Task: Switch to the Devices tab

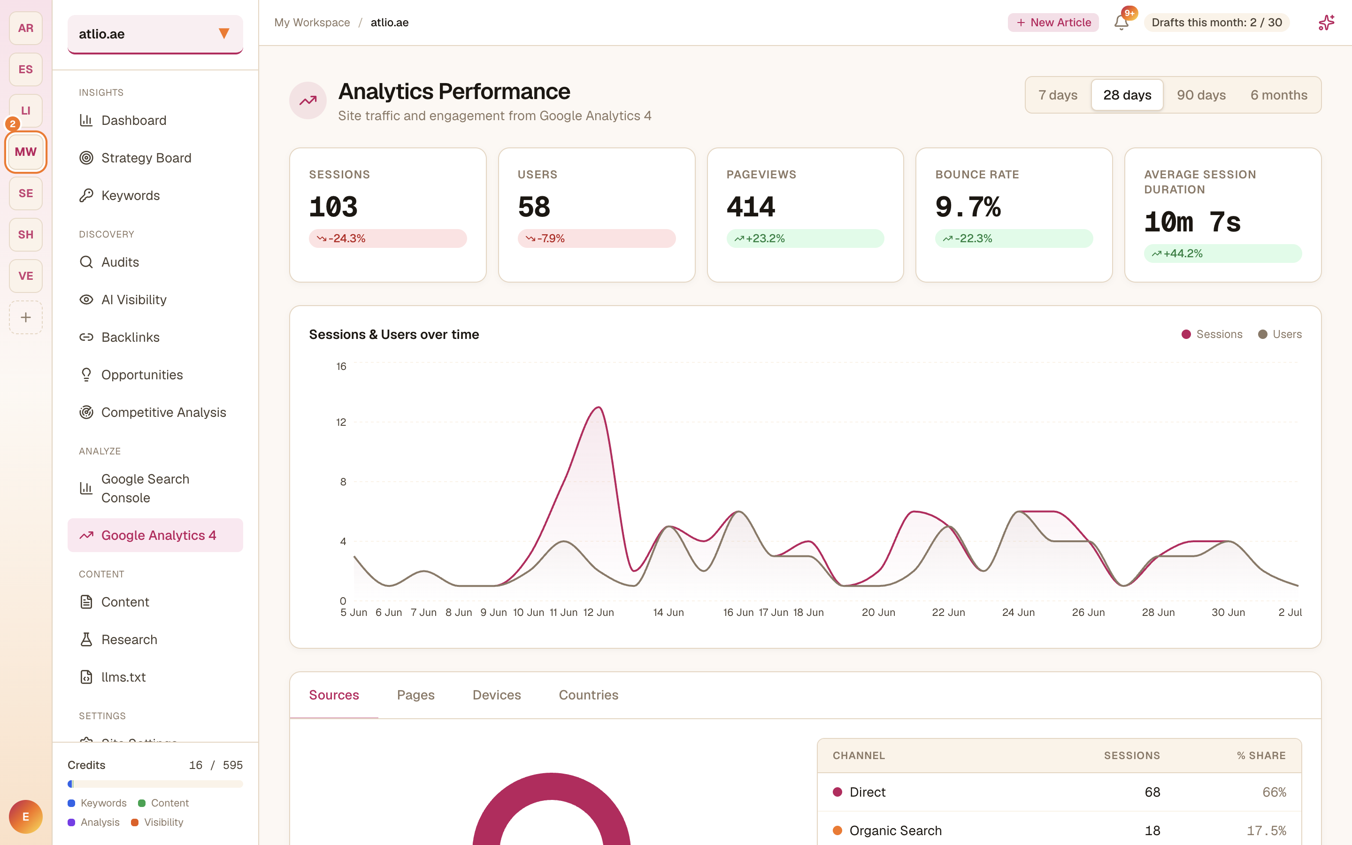Action: (x=497, y=695)
